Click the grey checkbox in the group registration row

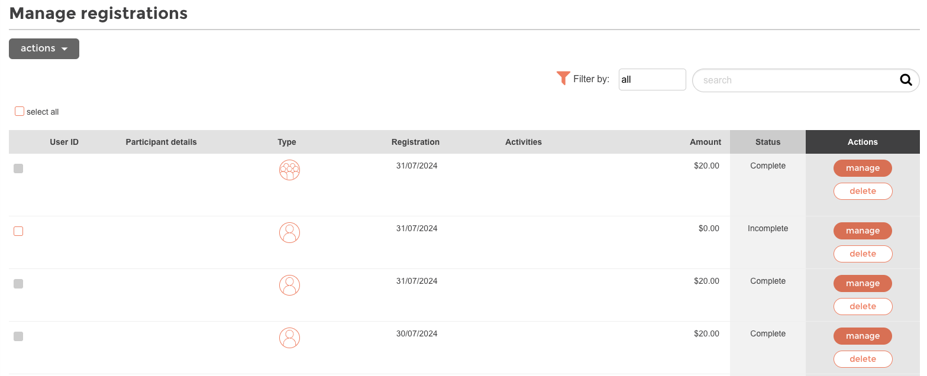pyautogui.click(x=18, y=168)
